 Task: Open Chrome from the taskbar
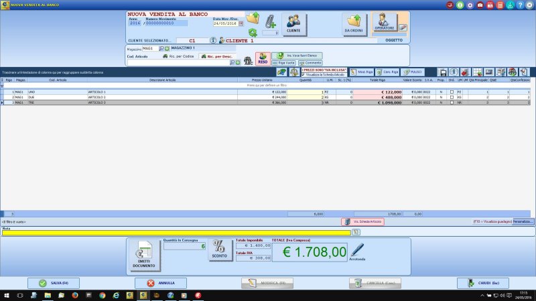[103, 296]
